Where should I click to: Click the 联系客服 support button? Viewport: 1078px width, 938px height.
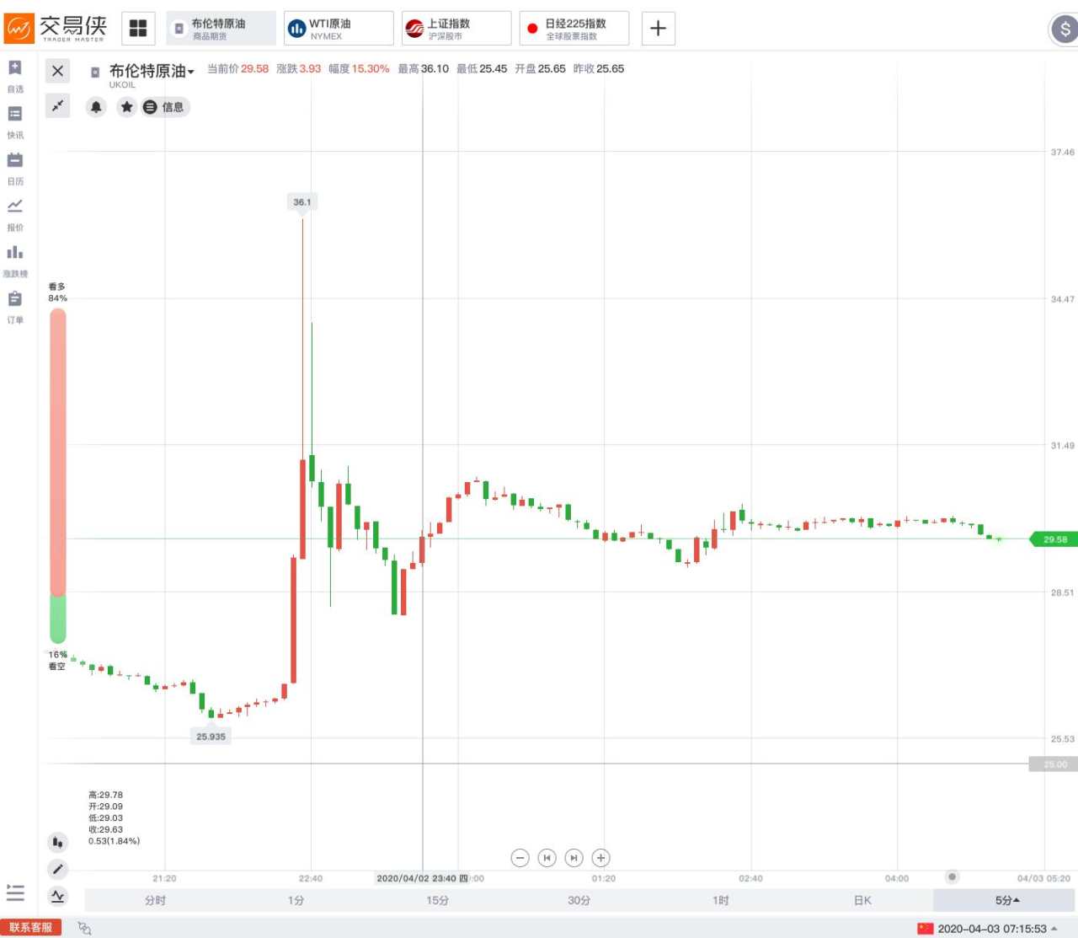[x=31, y=927]
